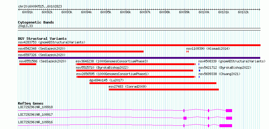This screenshot has width=269, height=129.
Task: Select the large last exon of NR_109916
Action: click(226, 126)
